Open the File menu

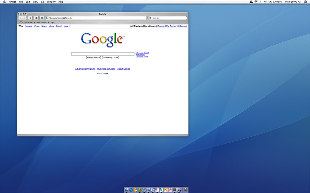[x=21, y=2]
